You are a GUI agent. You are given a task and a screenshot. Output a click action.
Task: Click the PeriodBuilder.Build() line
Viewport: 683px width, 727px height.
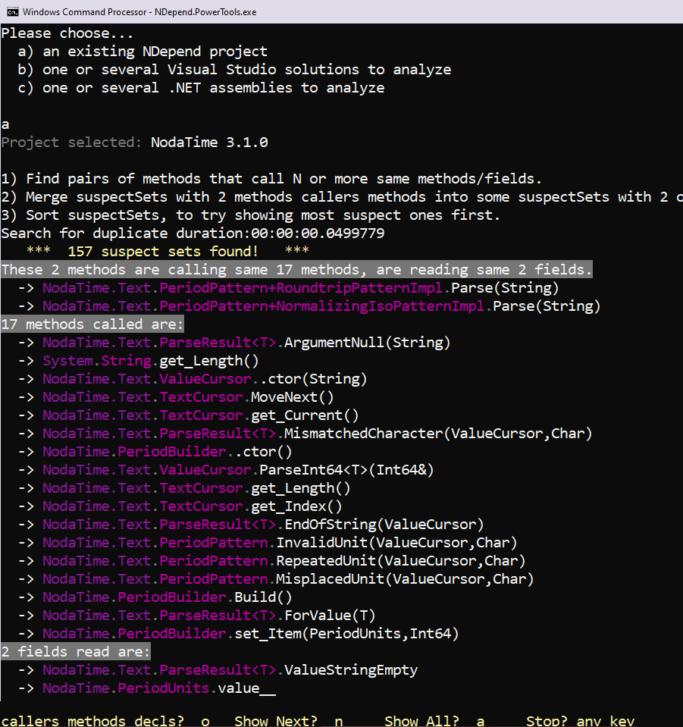pos(155,597)
